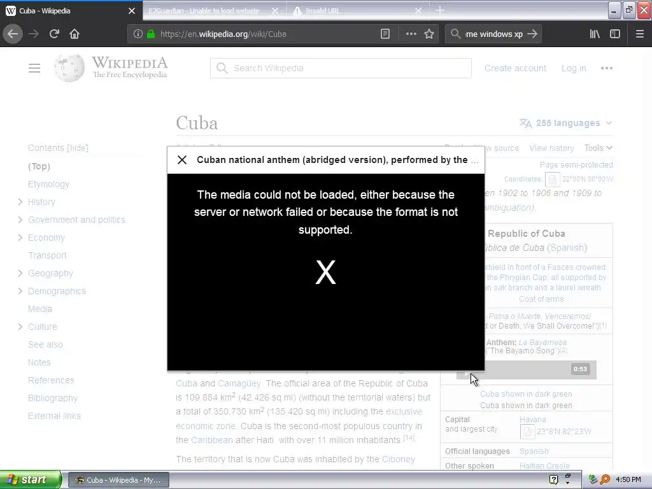Open Wikipedia main menu hamburger

34,68
